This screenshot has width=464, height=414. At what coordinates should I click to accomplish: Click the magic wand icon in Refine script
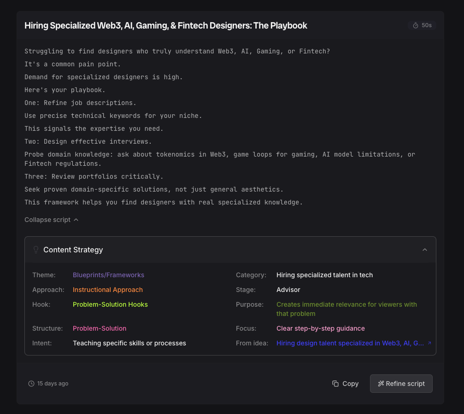tap(381, 384)
